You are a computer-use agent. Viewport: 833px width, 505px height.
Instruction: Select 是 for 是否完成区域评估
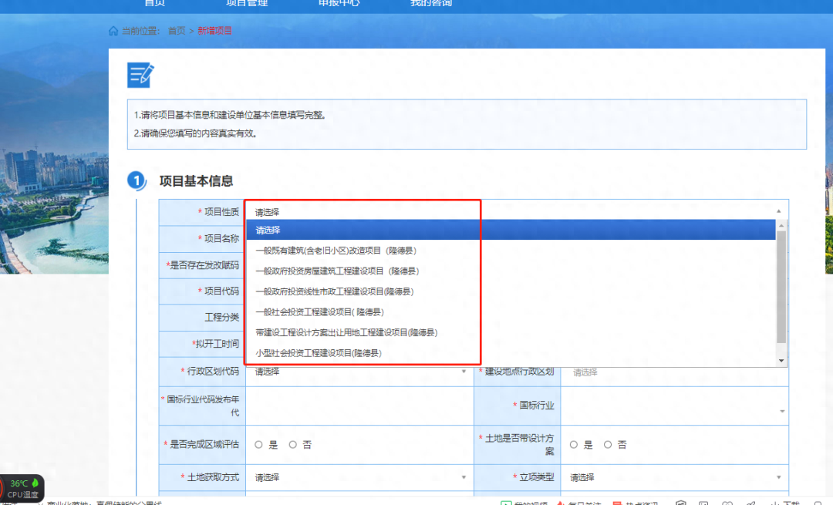pos(259,445)
